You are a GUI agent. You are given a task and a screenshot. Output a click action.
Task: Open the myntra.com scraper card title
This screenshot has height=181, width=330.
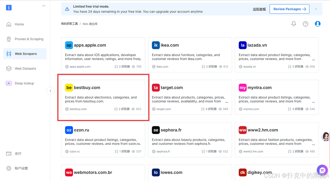coord(260,88)
